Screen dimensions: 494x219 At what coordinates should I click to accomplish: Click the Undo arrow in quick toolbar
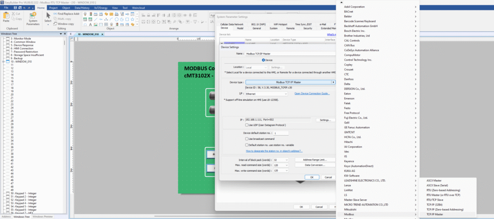25,8
